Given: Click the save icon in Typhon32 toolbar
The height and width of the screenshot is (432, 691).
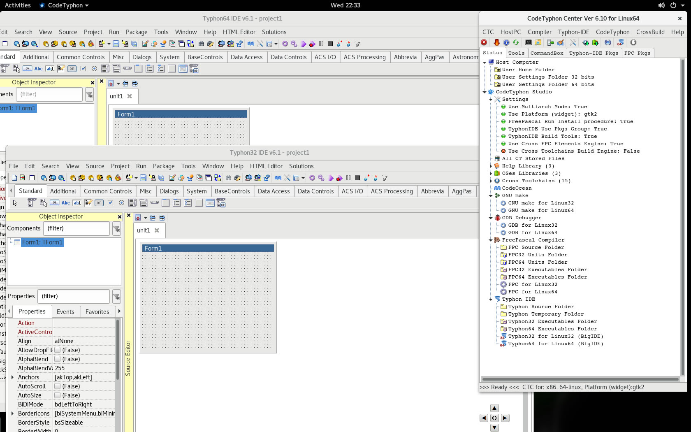Looking at the screenshot, I should (143, 178).
